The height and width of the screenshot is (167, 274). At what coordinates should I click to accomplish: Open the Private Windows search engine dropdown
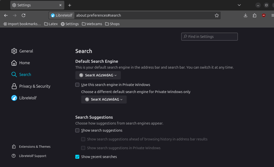[104, 99]
